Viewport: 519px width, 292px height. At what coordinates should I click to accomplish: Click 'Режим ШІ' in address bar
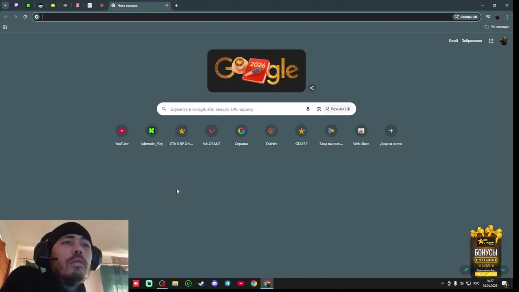click(466, 17)
